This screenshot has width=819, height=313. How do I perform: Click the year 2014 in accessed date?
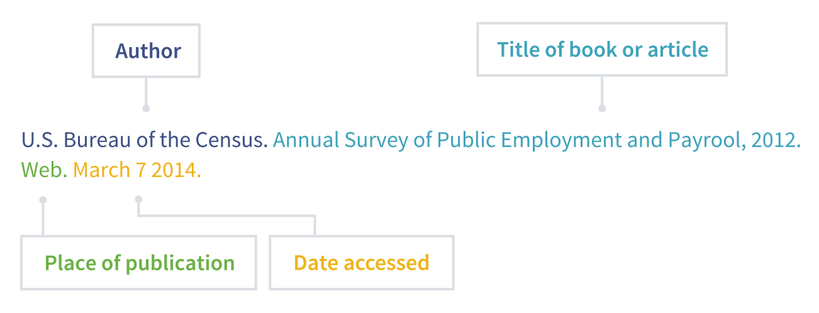coord(175,170)
